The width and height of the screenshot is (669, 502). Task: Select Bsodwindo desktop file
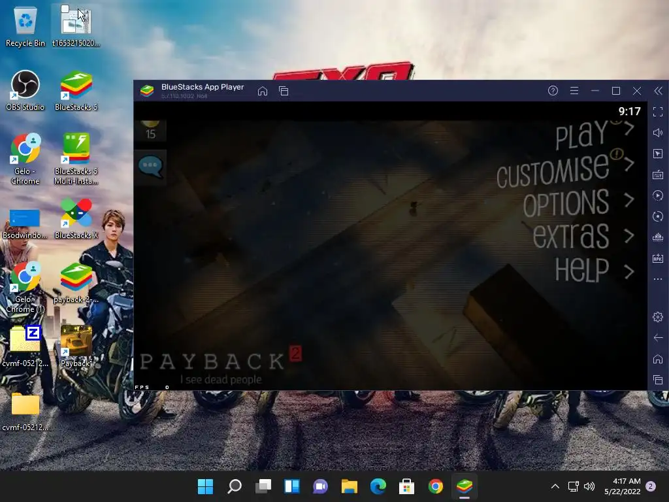click(x=25, y=224)
